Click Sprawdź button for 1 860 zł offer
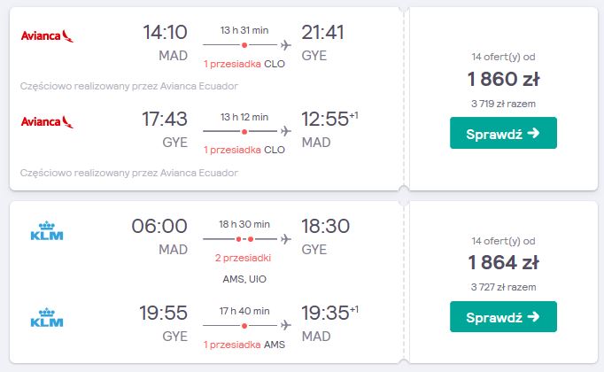 point(503,133)
